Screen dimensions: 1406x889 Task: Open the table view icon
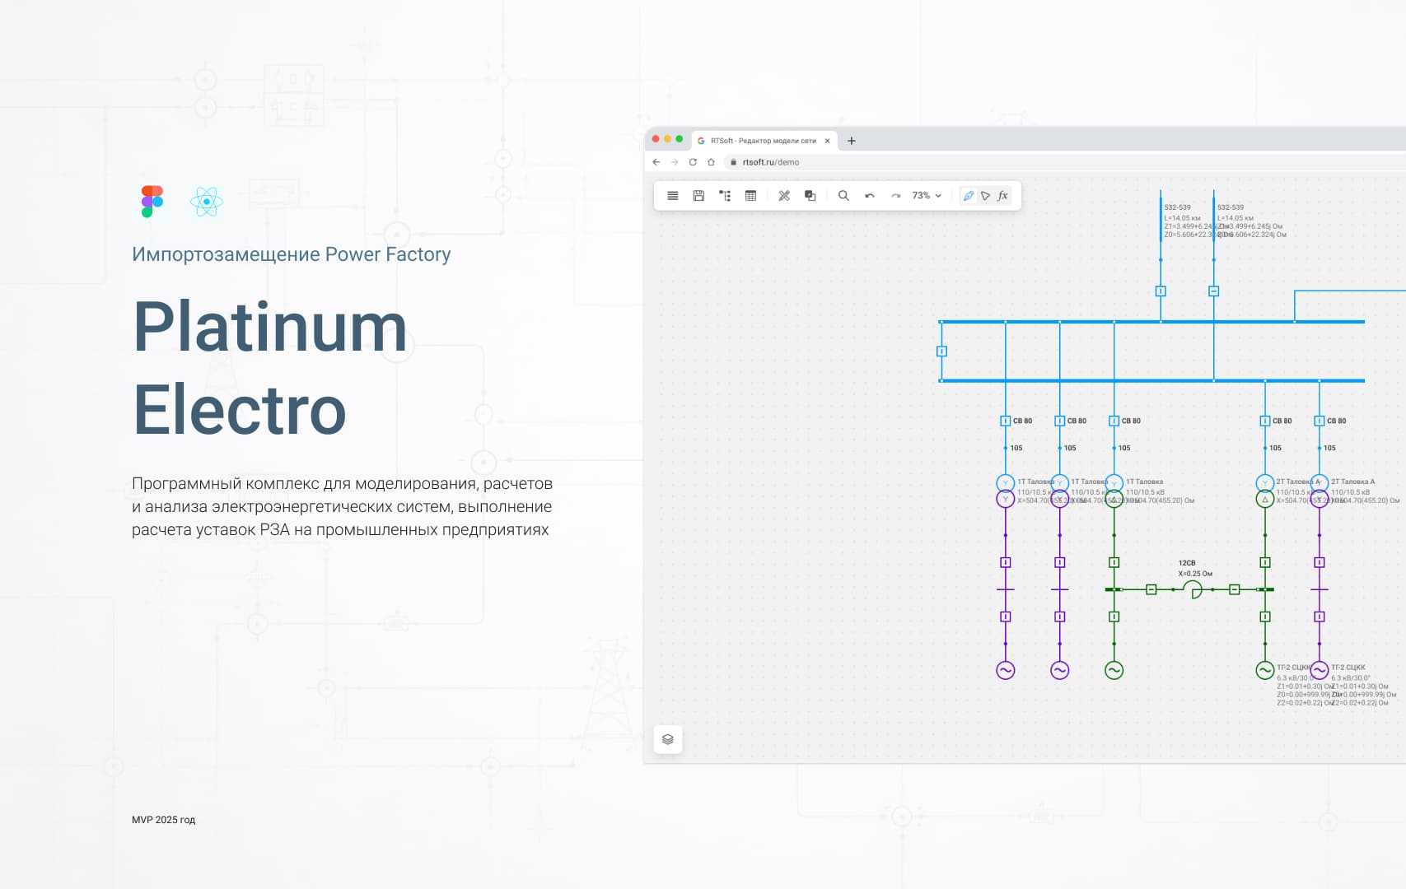point(750,196)
